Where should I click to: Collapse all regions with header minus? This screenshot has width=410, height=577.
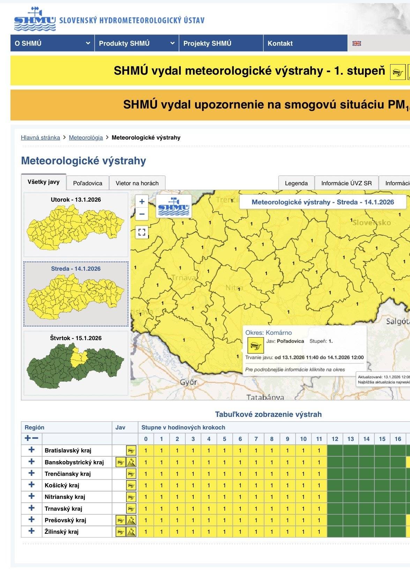[35, 439]
